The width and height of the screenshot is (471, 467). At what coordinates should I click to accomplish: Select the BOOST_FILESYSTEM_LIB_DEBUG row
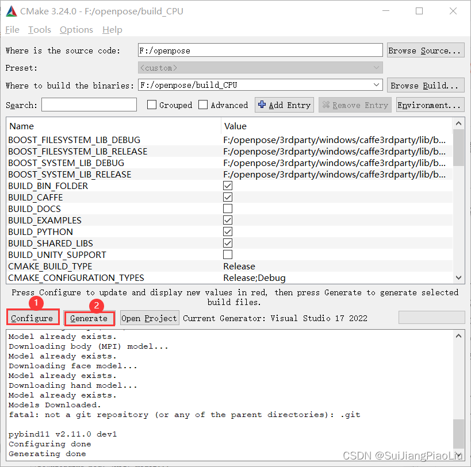coord(229,140)
